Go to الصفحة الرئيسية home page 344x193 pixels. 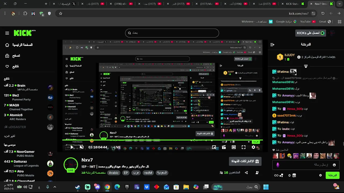coord(19,45)
